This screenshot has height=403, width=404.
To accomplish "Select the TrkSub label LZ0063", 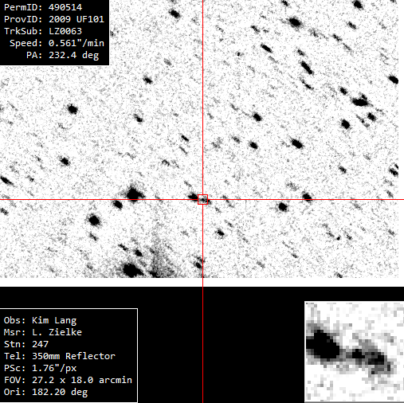I will (x=65, y=31).
